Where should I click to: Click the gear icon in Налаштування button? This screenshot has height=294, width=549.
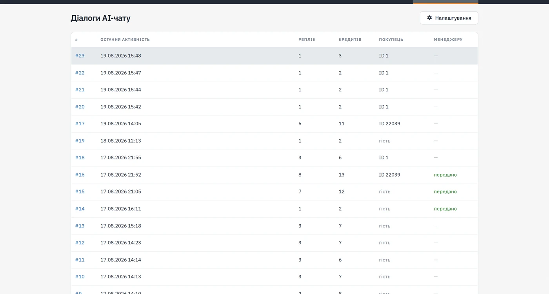click(x=429, y=18)
